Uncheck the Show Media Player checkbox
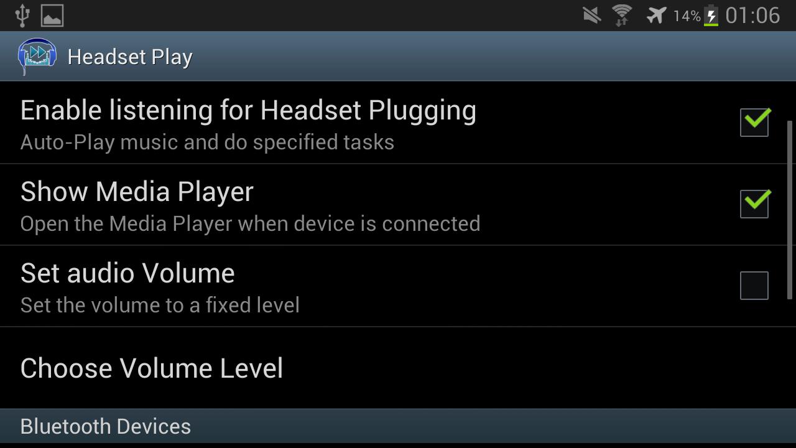This screenshot has height=448, width=796. 754,203
